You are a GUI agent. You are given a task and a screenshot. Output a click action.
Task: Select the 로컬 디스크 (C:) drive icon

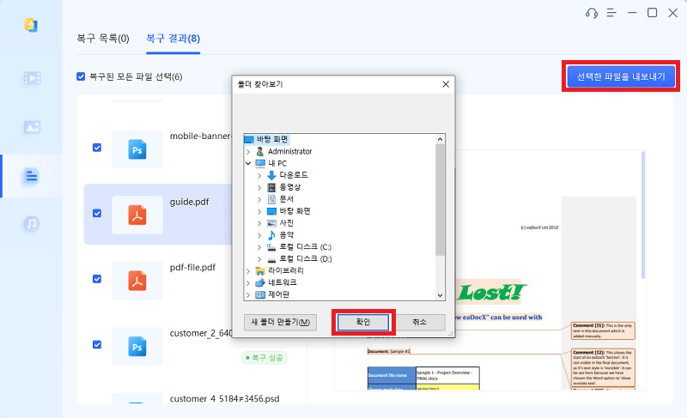(271, 247)
